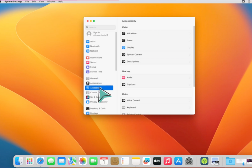This screenshot has height=168, width=252.
Task: Expand the Spoken Content row chevron
Action: (190, 55)
